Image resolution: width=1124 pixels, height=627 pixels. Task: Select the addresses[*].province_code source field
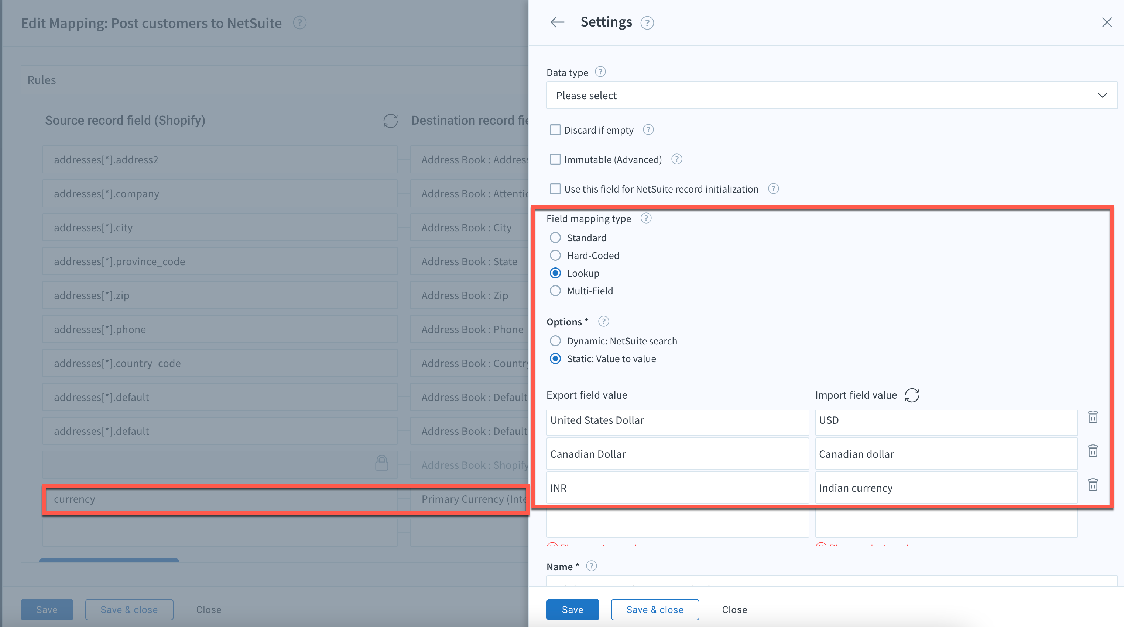[x=220, y=261]
